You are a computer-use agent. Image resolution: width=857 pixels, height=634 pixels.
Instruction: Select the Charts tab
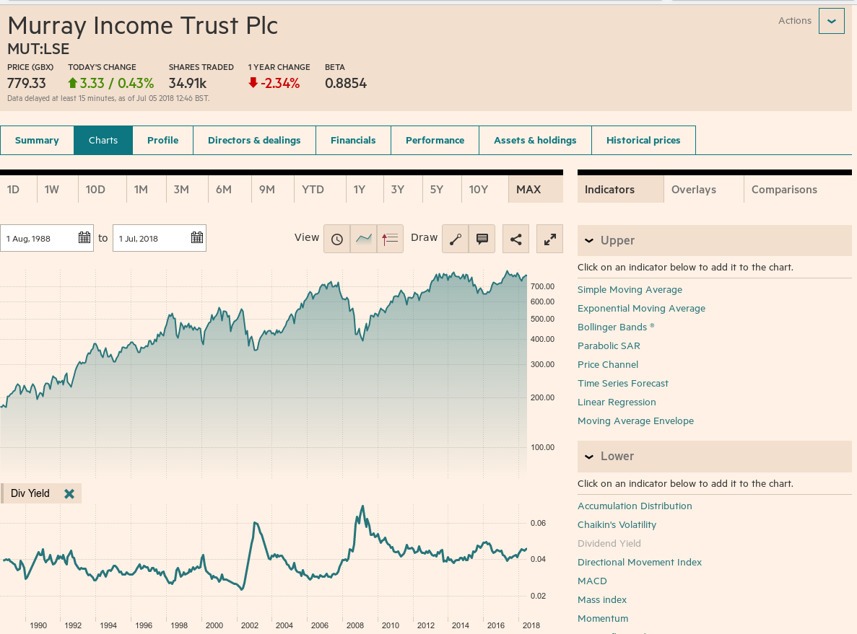(103, 141)
